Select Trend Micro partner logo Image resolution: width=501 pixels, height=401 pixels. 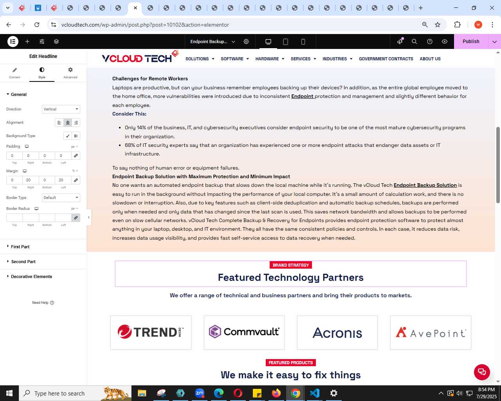(151, 332)
